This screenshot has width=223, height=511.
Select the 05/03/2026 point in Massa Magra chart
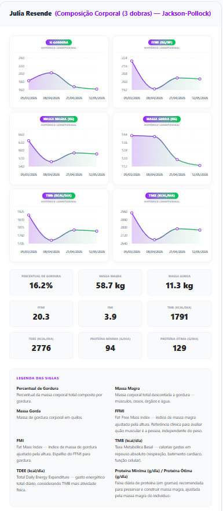pos(28,141)
